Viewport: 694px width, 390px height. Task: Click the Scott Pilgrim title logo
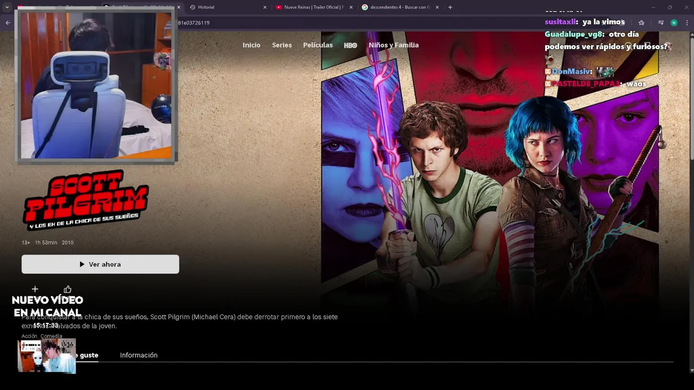coord(85,199)
